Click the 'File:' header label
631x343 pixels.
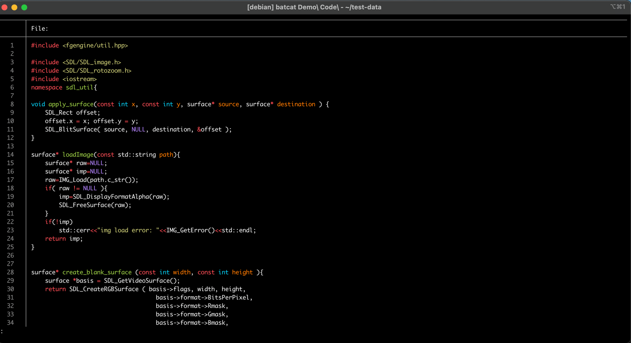point(40,29)
